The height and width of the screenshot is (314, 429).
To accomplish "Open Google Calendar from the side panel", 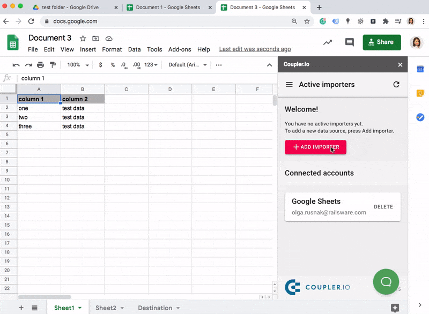I will tap(420, 69).
